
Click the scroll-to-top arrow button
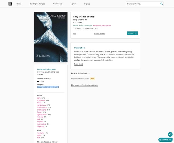pos(170,134)
